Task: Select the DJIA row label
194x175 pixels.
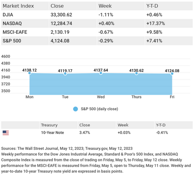Action: pyautogui.click(x=8, y=15)
